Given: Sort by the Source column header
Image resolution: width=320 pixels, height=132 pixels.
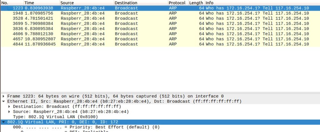Looking at the screenshot, I should tap(87, 3).
